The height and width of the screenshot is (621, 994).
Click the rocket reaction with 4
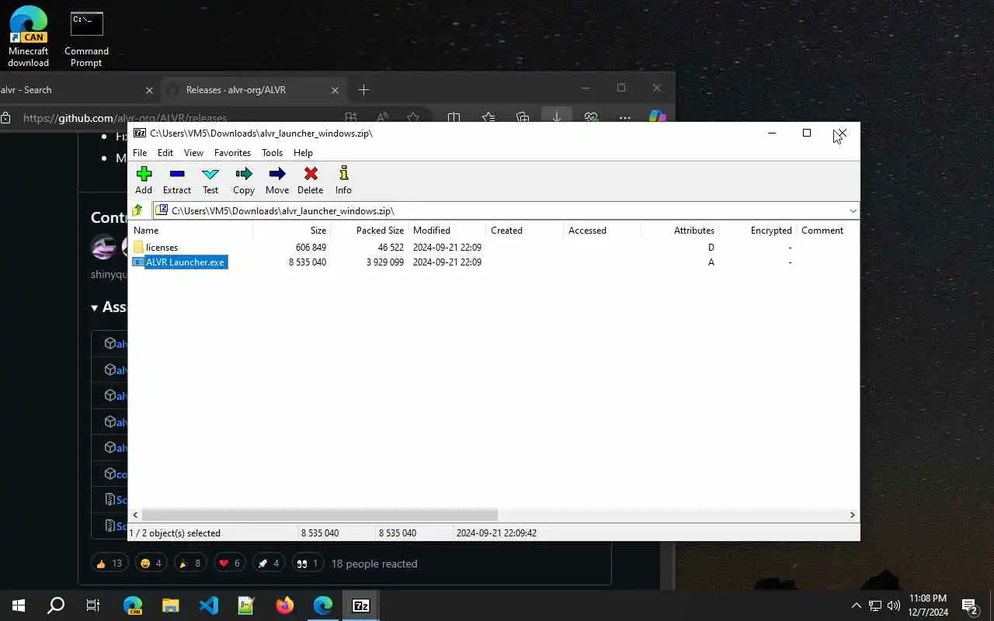pos(268,564)
